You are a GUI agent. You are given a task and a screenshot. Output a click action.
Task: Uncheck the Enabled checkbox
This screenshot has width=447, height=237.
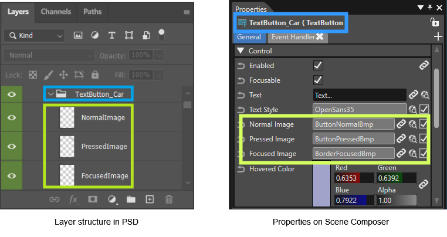click(318, 66)
